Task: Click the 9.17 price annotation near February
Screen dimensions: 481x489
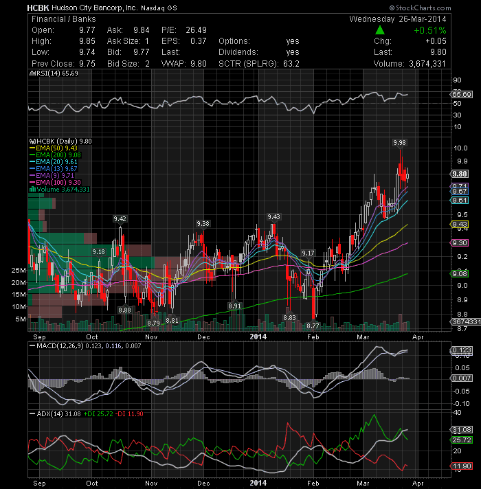Action: [309, 253]
